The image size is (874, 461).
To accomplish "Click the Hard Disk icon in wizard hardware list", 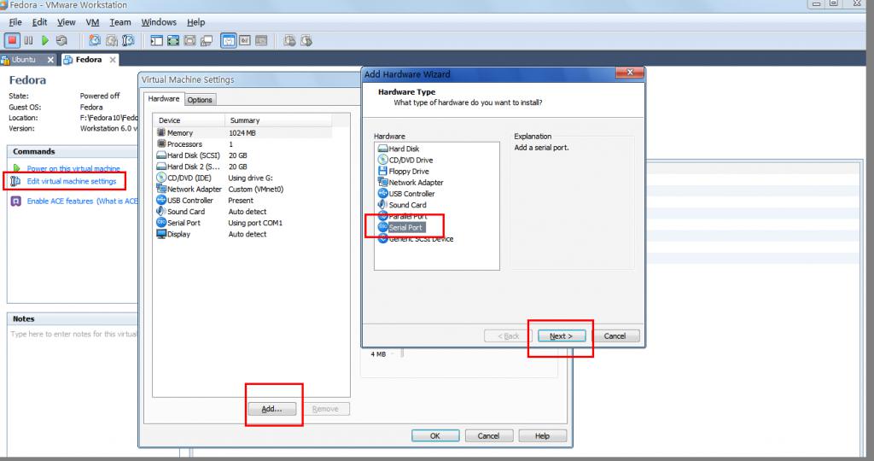I will [x=382, y=149].
